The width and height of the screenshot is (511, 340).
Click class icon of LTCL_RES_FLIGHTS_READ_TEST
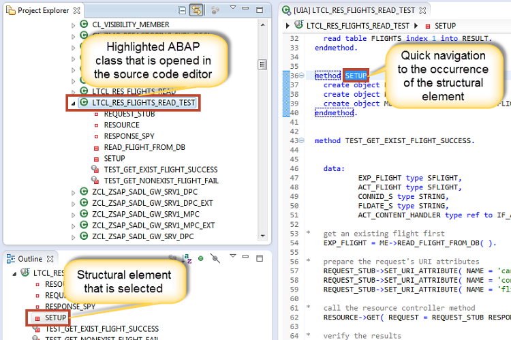[x=84, y=102]
